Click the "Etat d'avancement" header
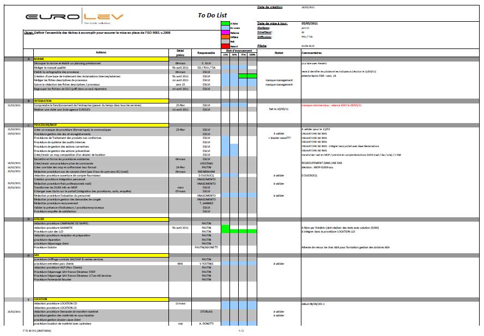 pyautogui.click(x=239, y=51)
